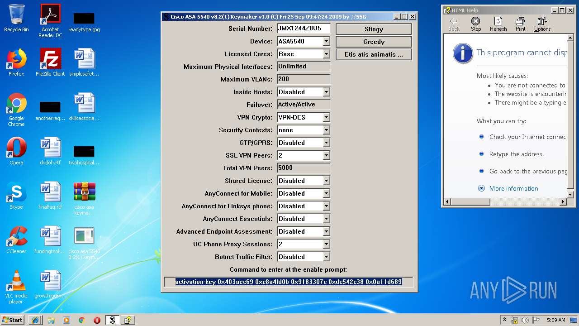Open the Windows Start menu
This screenshot has width=579, height=326.
[13, 320]
